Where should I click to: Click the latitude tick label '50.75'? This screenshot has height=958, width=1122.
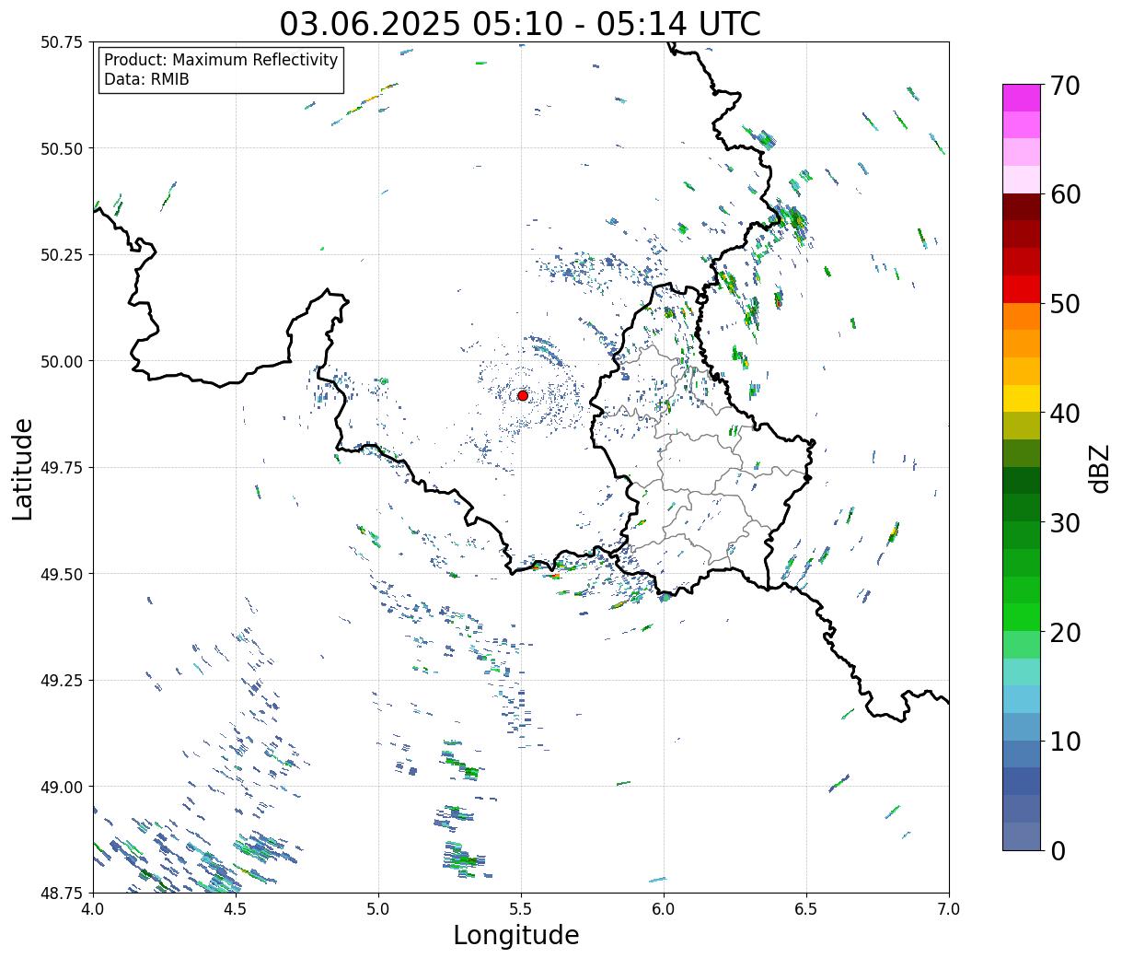[x=62, y=42]
